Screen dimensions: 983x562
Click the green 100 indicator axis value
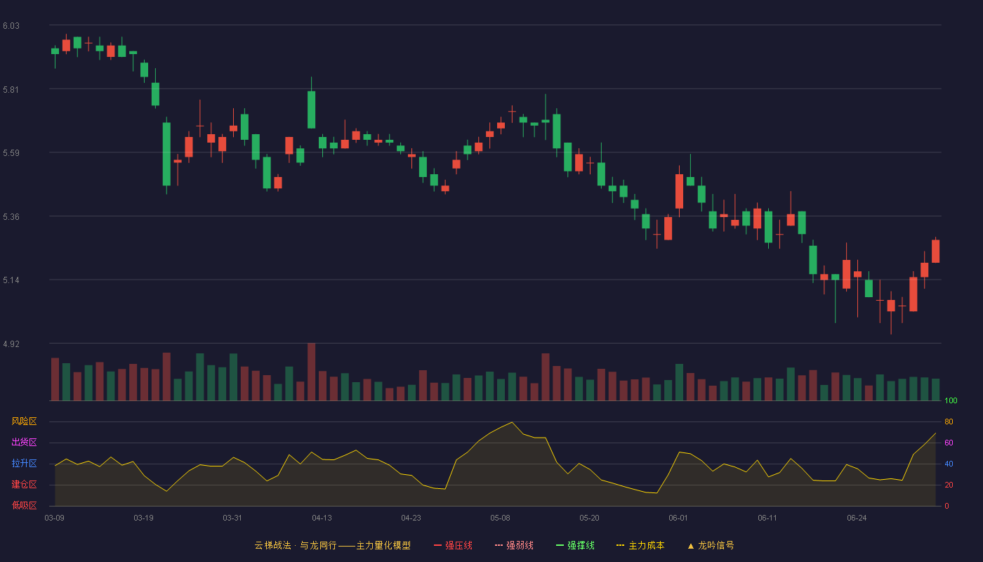tap(951, 401)
